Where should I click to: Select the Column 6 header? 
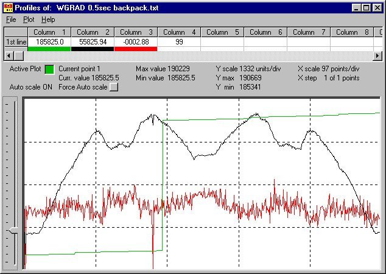(265, 32)
